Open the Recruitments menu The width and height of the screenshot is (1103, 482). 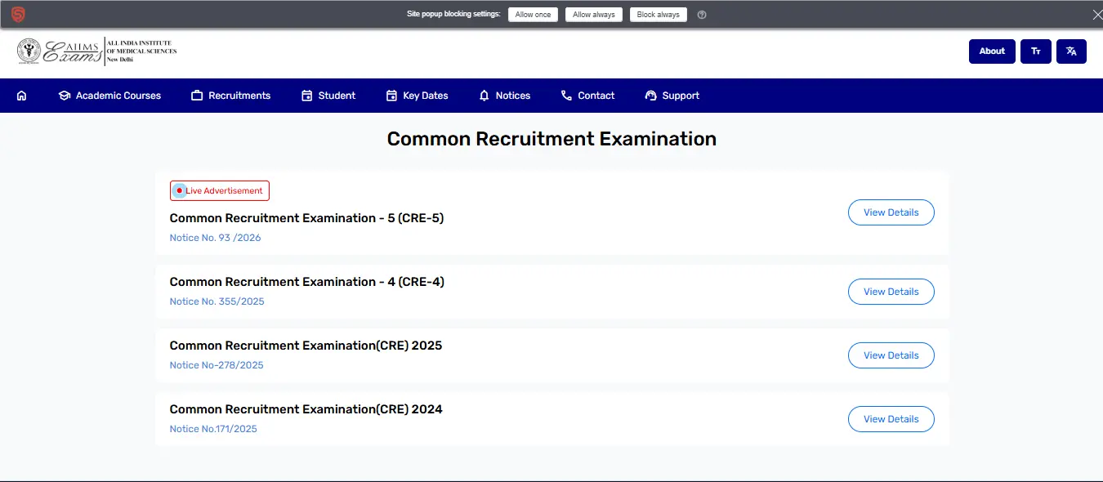230,96
